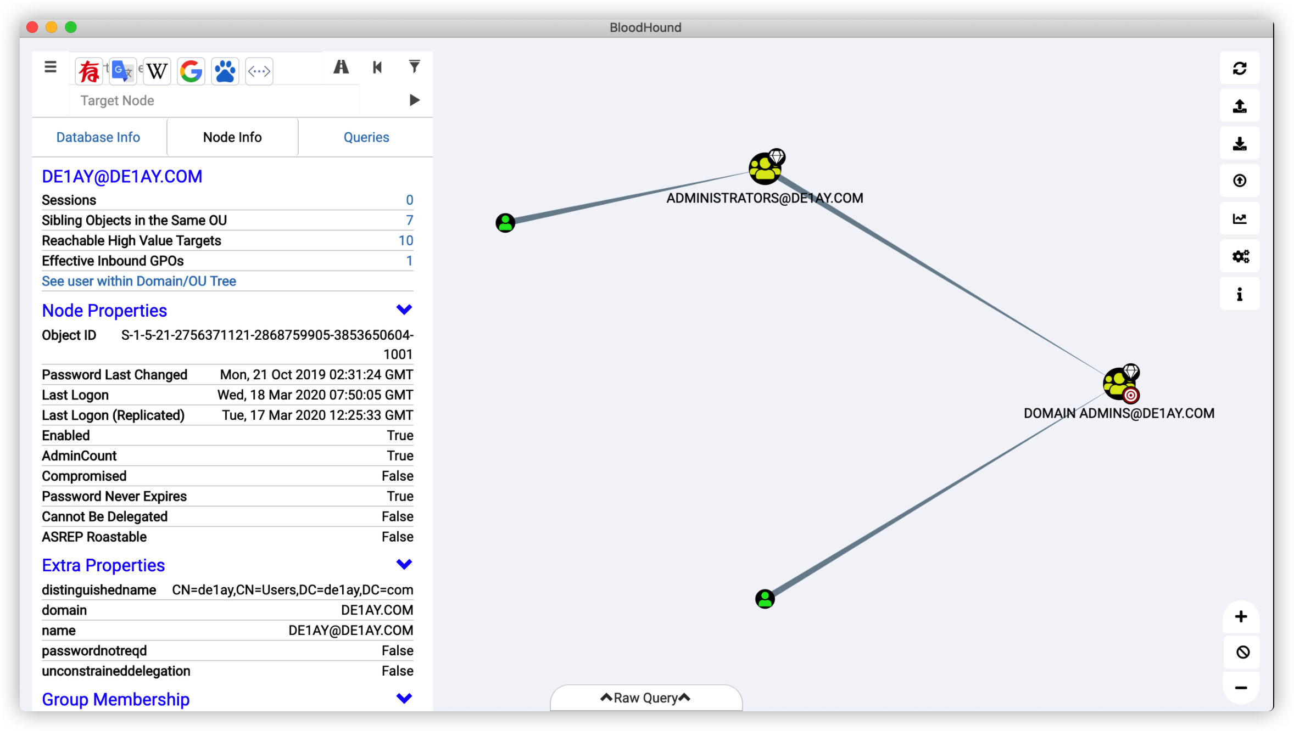Click the import graph download icon

tap(1239, 144)
